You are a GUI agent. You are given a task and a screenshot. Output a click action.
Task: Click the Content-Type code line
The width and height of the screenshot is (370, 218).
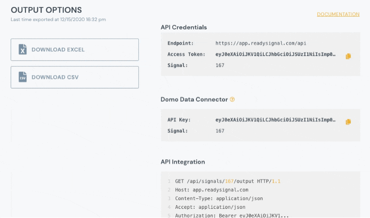pos(219,198)
